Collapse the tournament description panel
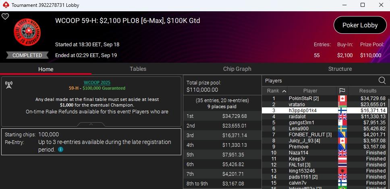This screenshot has width=390, height=189. (91, 124)
